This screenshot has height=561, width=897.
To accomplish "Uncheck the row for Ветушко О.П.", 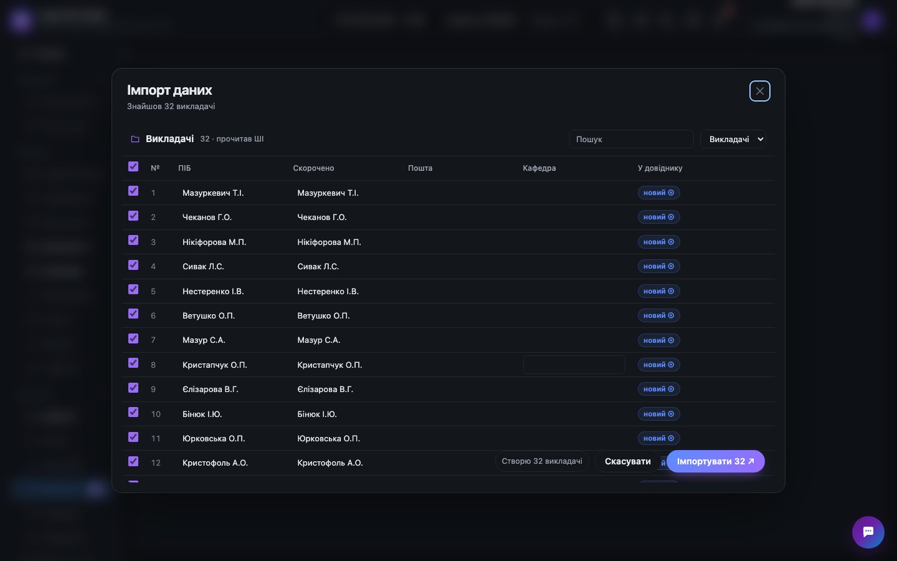I will 133,314.
